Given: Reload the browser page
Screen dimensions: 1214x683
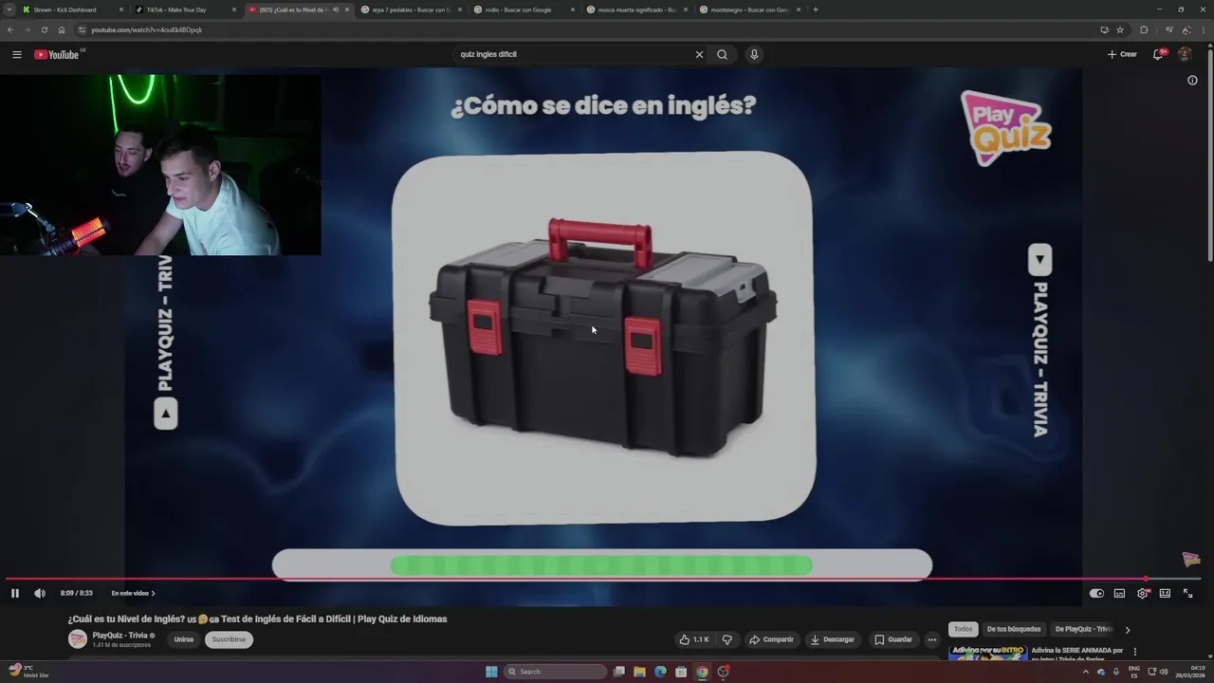Looking at the screenshot, I should [44, 29].
